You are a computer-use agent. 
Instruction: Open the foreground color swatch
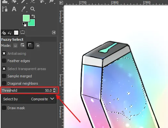[26, 18]
